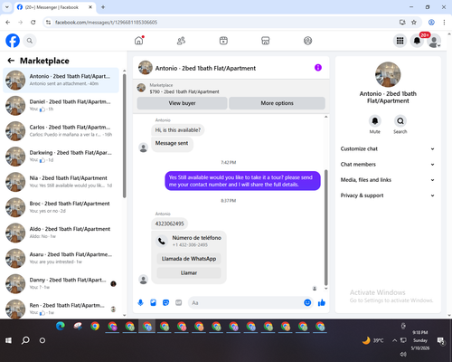Open Aldo conversation in list
The image size is (452, 362).
pos(61,233)
